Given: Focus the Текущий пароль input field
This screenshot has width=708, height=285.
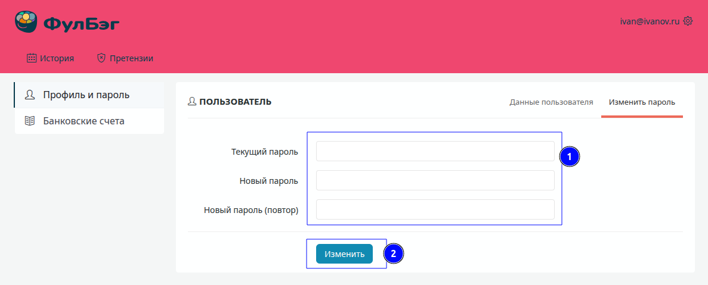Looking at the screenshot, I should tap(435, 151).
